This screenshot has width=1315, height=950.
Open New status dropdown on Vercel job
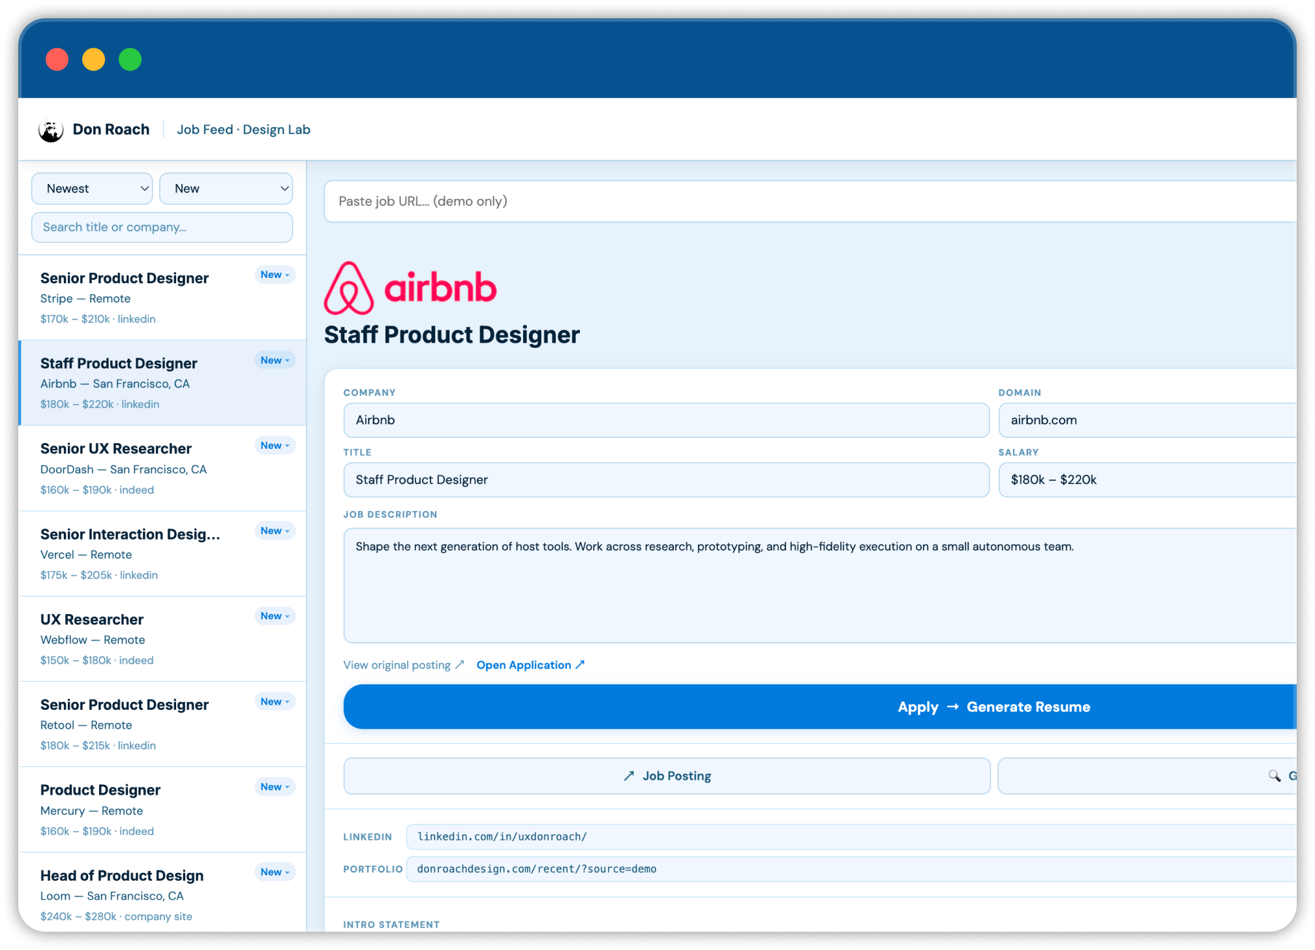(x=275, y=531)
